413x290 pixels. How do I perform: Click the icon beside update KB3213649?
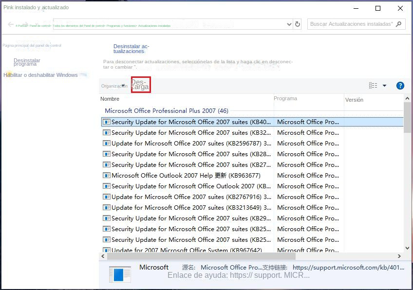106,207
